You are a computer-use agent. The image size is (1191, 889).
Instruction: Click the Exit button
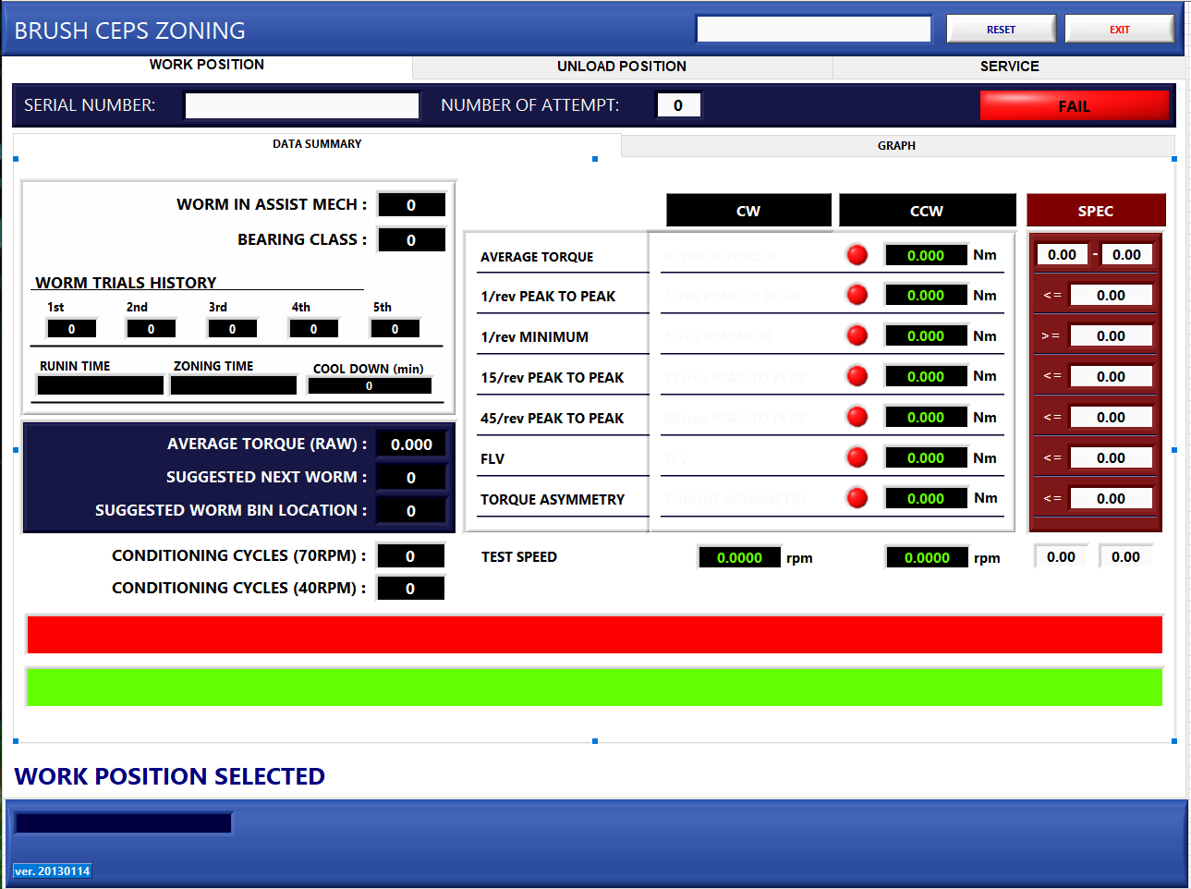[x=1119, y=30]
